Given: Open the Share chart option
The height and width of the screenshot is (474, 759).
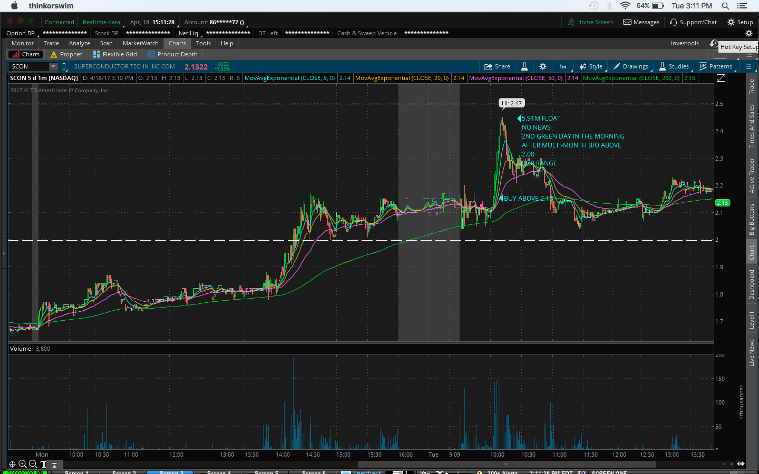Looking at the screenshot, I should pos(497,66).
